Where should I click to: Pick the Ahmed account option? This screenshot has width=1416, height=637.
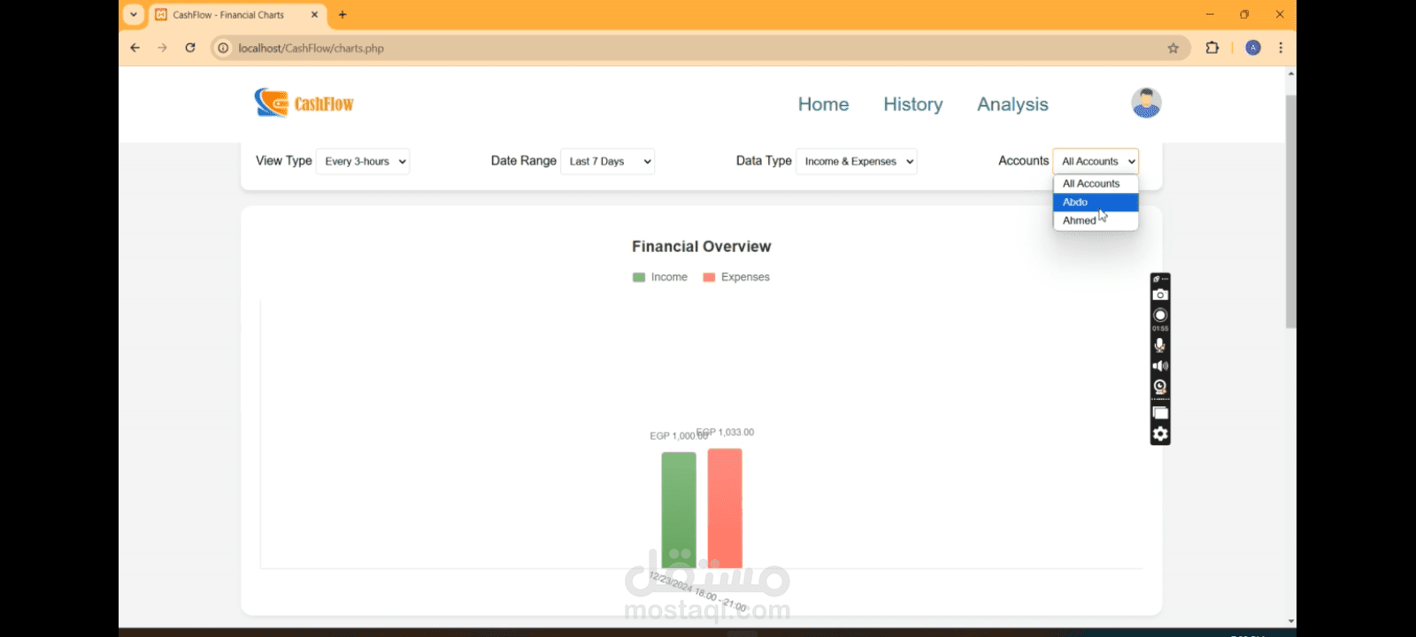[x=1096, y=220]
